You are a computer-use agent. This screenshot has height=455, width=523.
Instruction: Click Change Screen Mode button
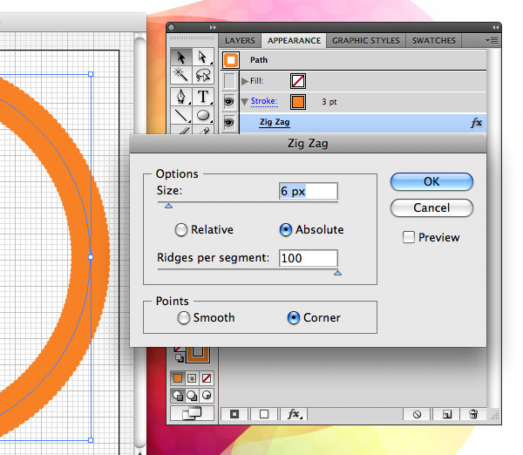tap(192, 414)
